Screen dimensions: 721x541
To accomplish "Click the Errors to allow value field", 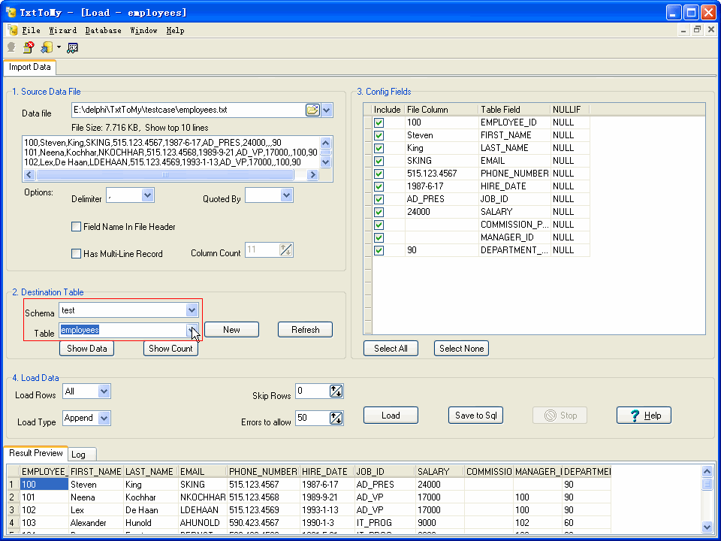I will tap(312, 419).
